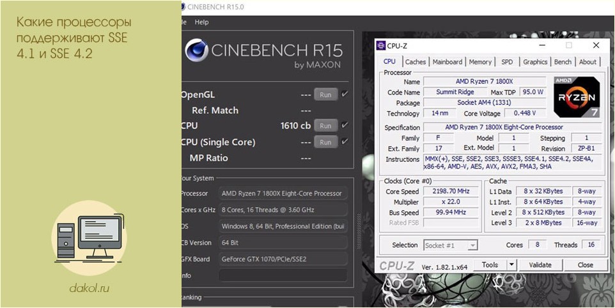Toggle the OpenGL test checkbox
The image size is (615, 308).
pos(345,95)
